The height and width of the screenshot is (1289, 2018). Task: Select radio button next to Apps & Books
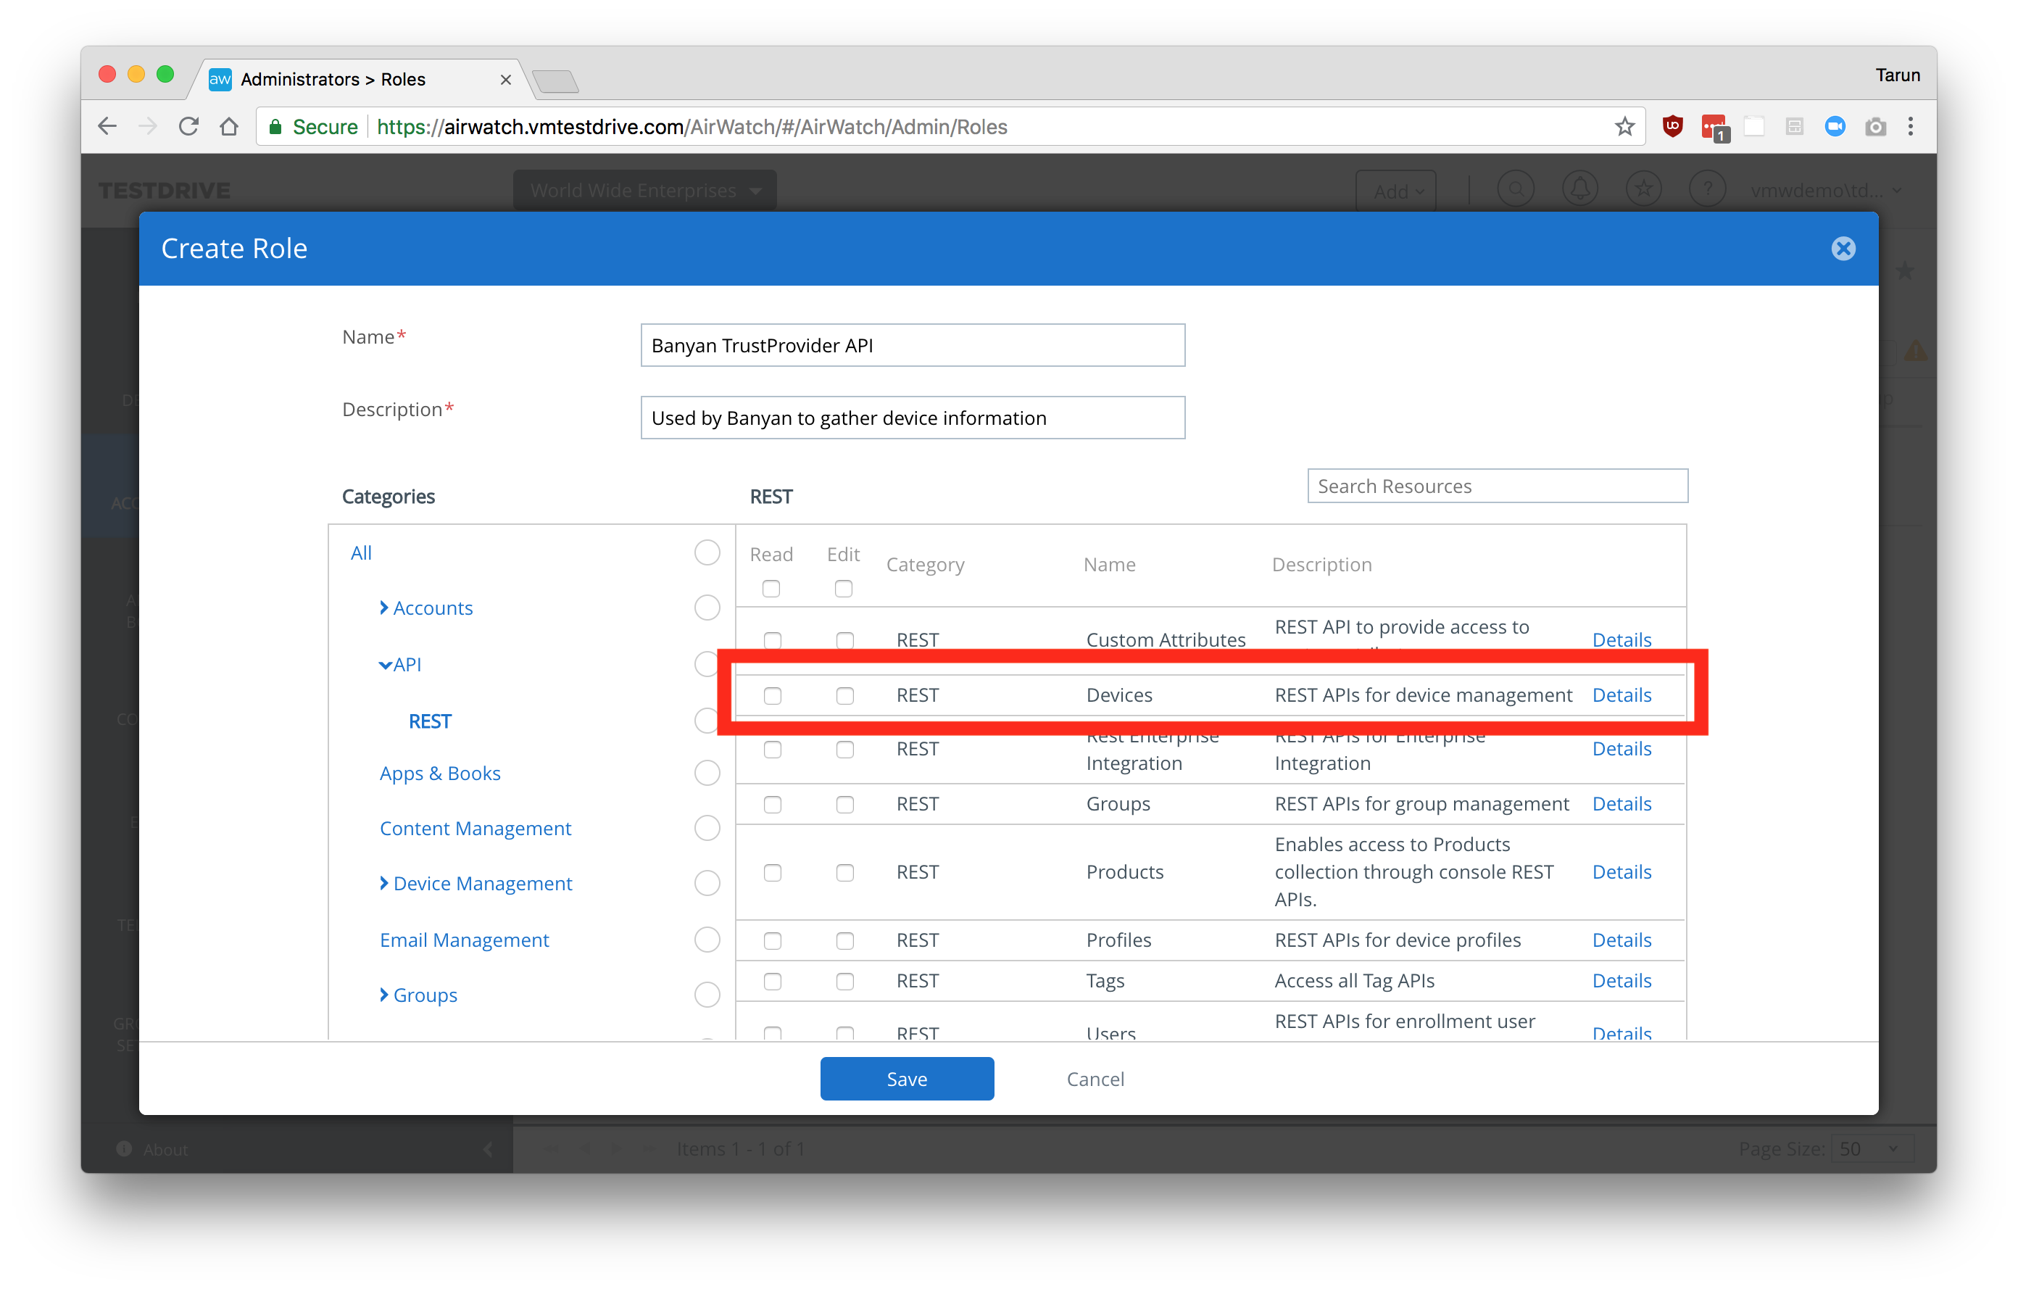coord(707,773)
